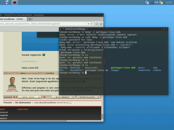Click the volume speaker tray icon

[156, 2]
